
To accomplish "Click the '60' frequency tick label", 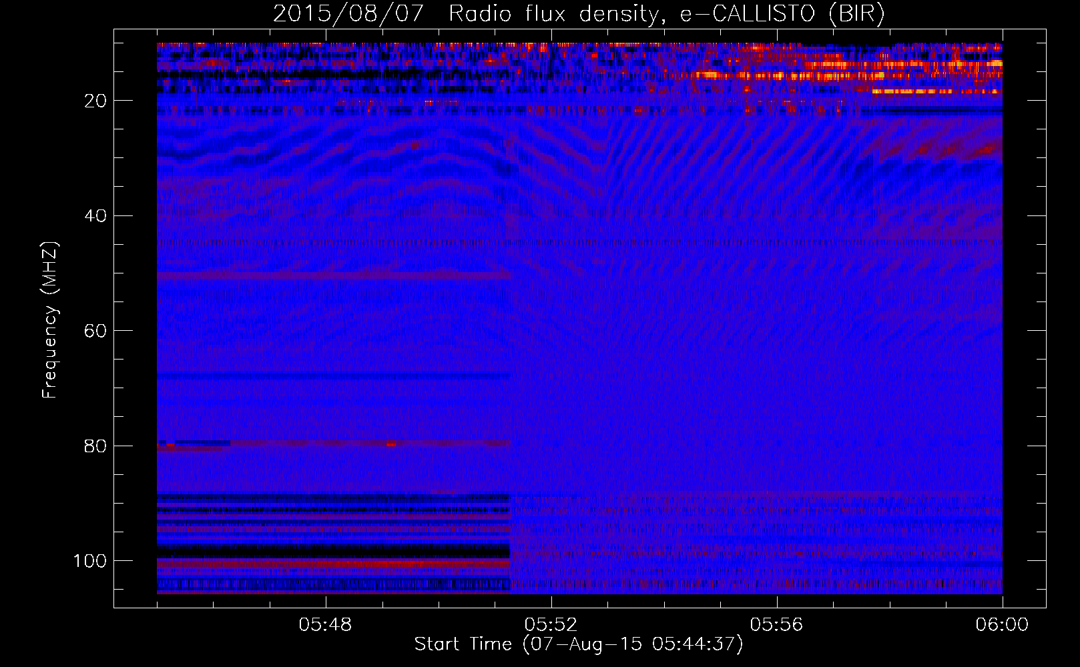I will click(96, 331).
